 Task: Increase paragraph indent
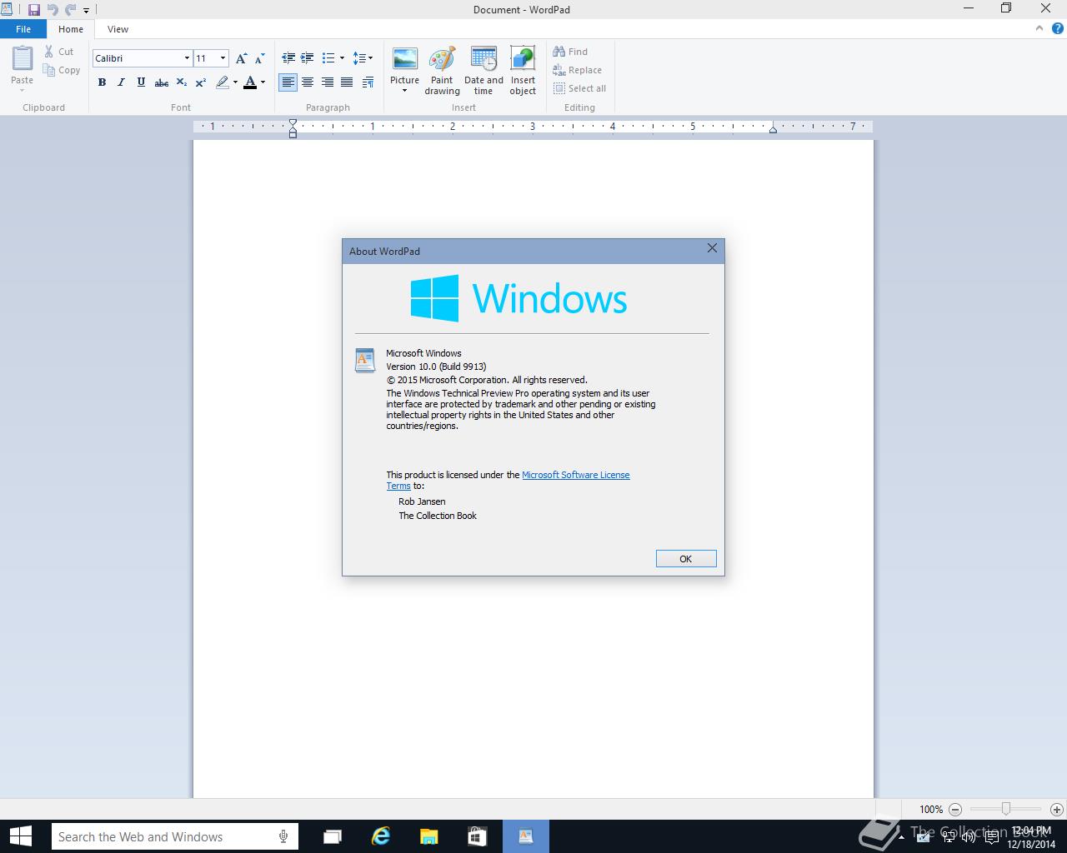(307, 58)
